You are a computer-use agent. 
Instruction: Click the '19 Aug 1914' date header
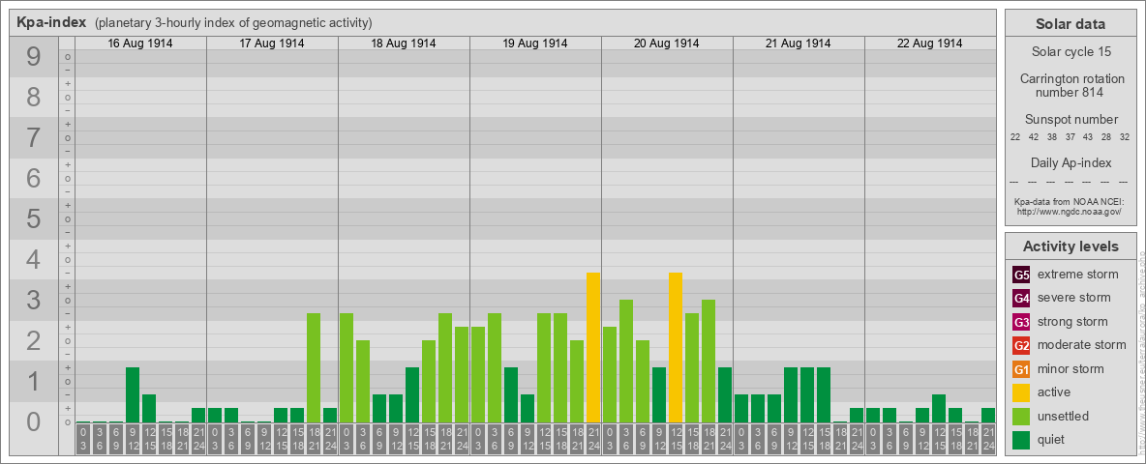pyautogui.click(x=535, y=43)
